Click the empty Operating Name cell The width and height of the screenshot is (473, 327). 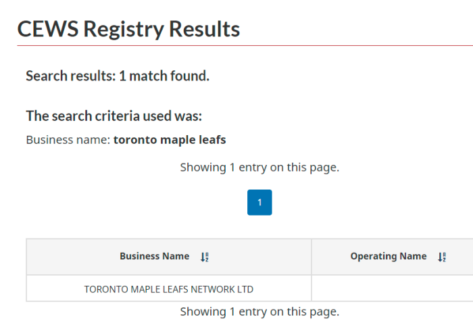click(x=392, y=288)
